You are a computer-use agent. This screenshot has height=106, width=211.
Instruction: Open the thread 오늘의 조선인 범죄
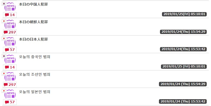click(x=35, y=74)
